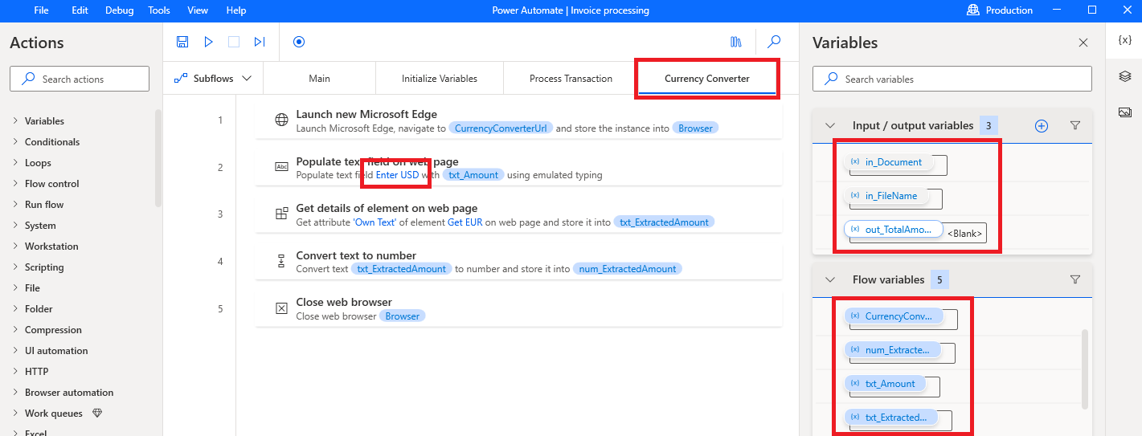Screen dimensions: 1142x436
Task: Collapse the Input / output variables section
Action: pyautogui.click(x=830, y=125)
